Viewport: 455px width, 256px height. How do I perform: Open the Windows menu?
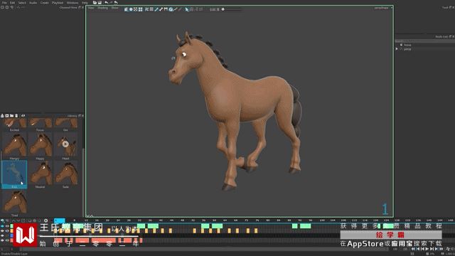point(73,3)
